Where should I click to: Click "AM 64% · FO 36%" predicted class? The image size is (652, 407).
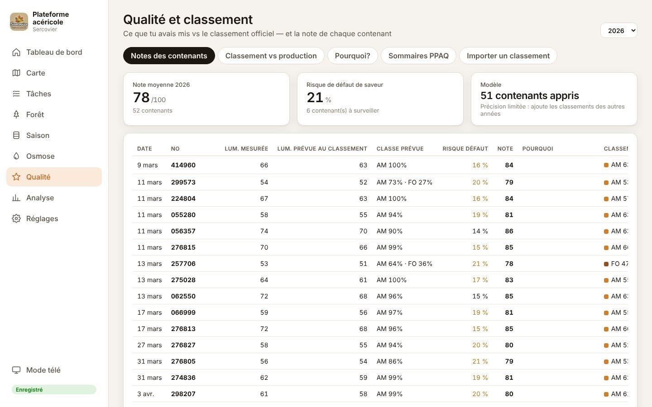pos(404,264)
